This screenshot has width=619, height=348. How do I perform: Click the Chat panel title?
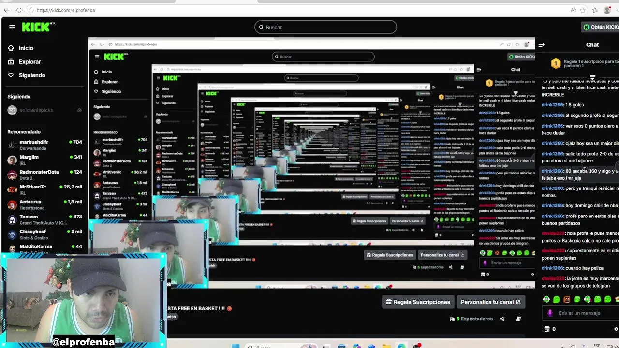pos(592,45)
